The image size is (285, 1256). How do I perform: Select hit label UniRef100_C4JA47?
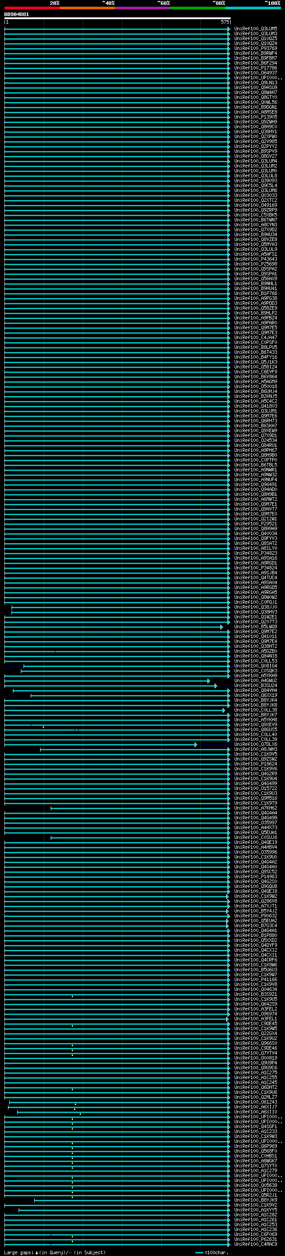256,337
